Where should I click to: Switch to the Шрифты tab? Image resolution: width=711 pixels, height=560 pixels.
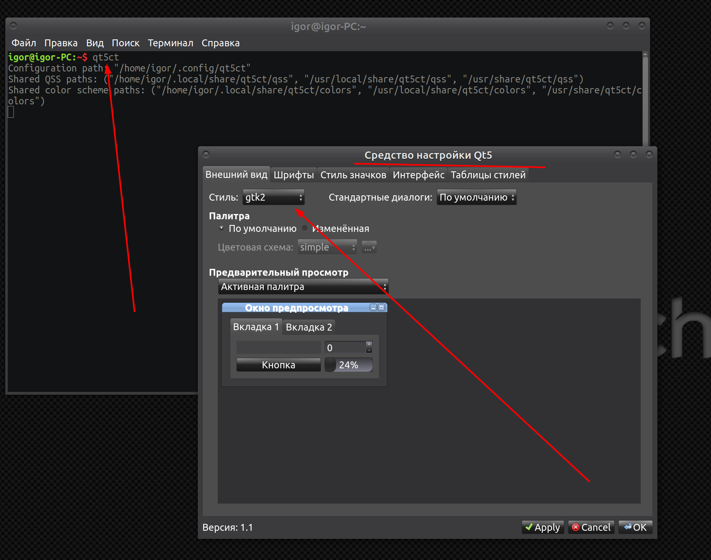coord(294,175)
